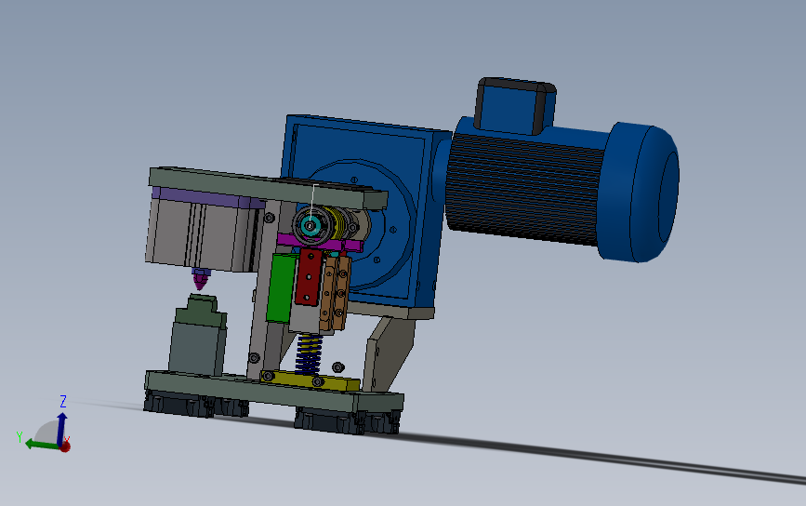The image size is (806, 506).
Task: Select the purple plate under the top bar
Action: (x=208, y=197)
